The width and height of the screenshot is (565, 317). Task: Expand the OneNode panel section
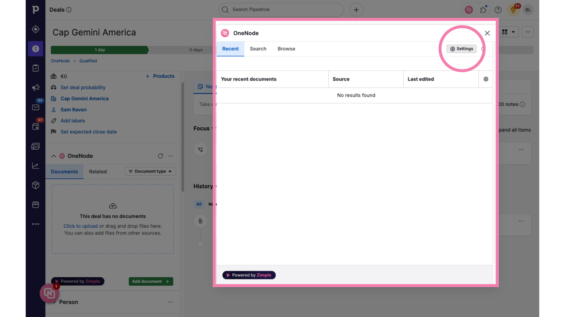(53, 156)
